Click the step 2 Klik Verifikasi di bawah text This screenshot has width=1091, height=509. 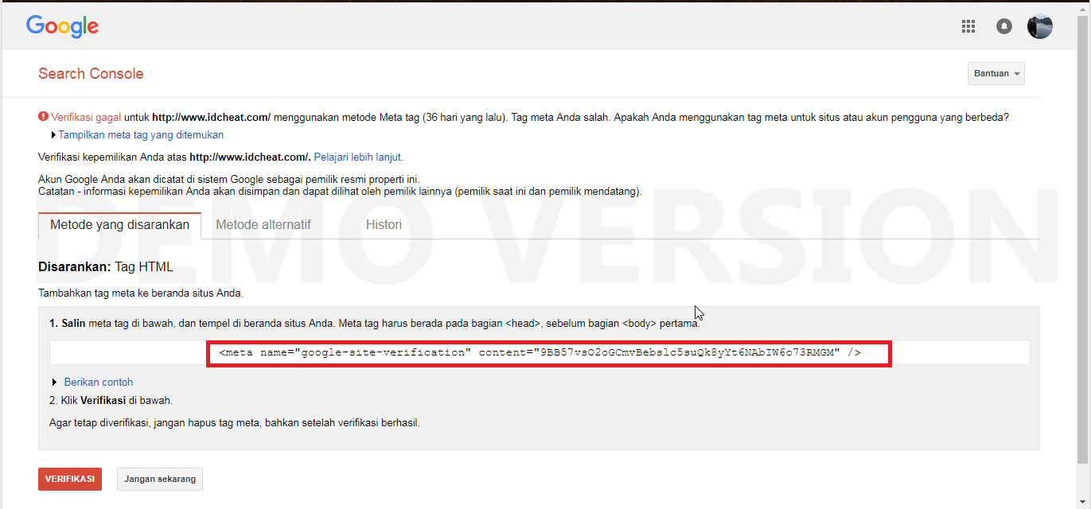pyautogui.click(x=111, y=401)
